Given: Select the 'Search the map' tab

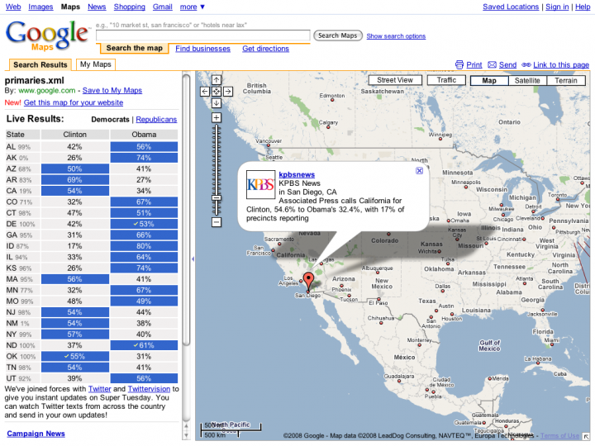Looking at the screenshot, I should click(135, 48).
